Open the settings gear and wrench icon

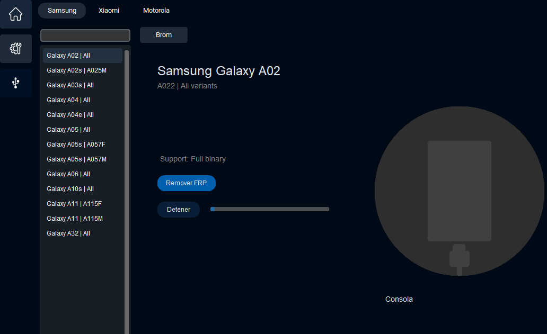coord(16,48)
